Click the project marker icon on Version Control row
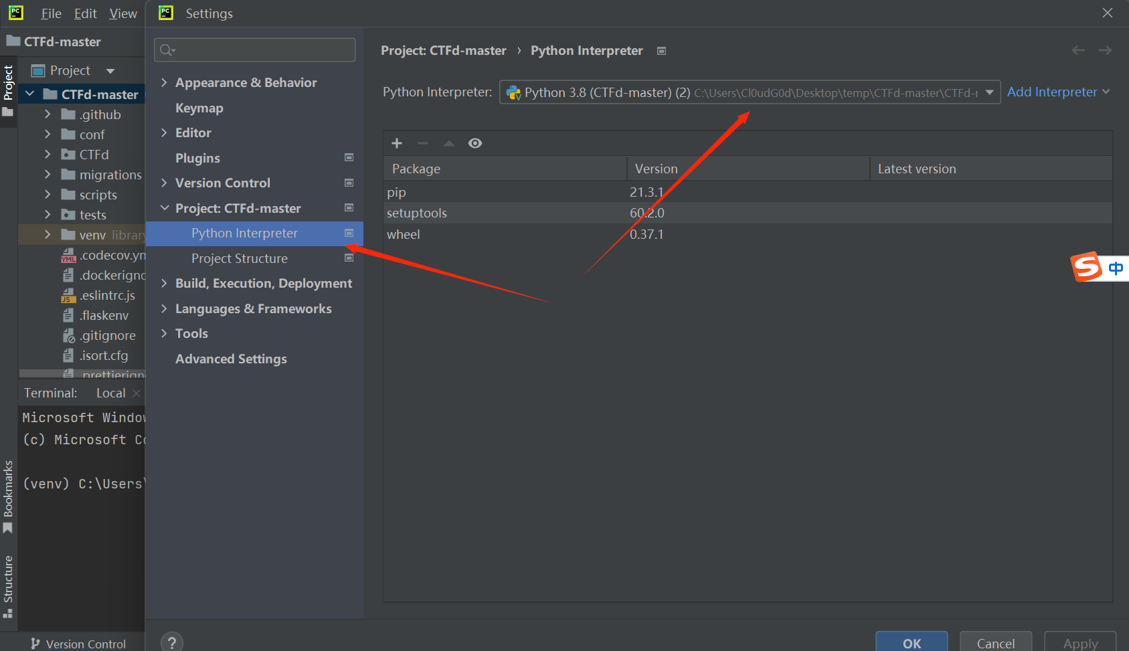 coord(349,183)
